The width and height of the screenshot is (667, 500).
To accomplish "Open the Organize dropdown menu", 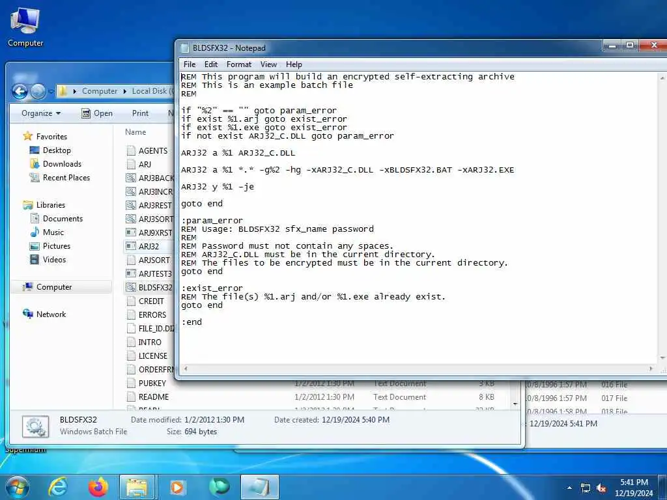I will click(x=41, y=113).
